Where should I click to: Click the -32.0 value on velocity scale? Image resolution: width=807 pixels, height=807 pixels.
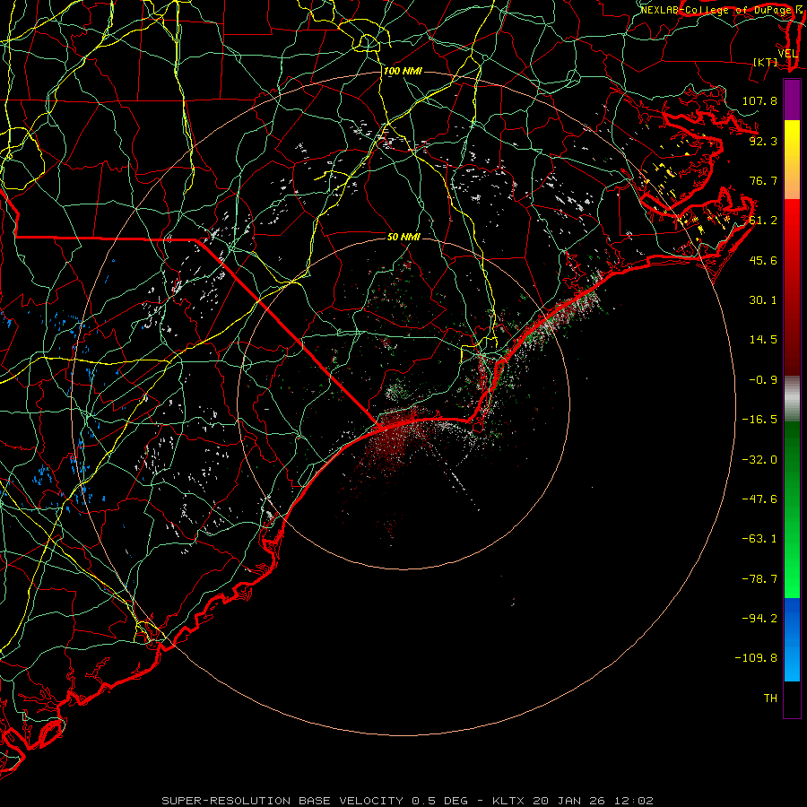759,460
